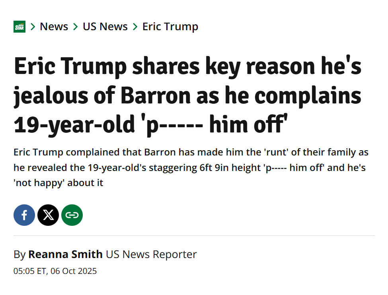388x295 pixels.
Task: Click the chevron just before Eric Trump breadcrumb
Action: click(135, 27)
